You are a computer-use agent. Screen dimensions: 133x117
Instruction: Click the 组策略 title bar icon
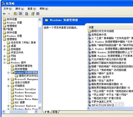pos(3,3)
